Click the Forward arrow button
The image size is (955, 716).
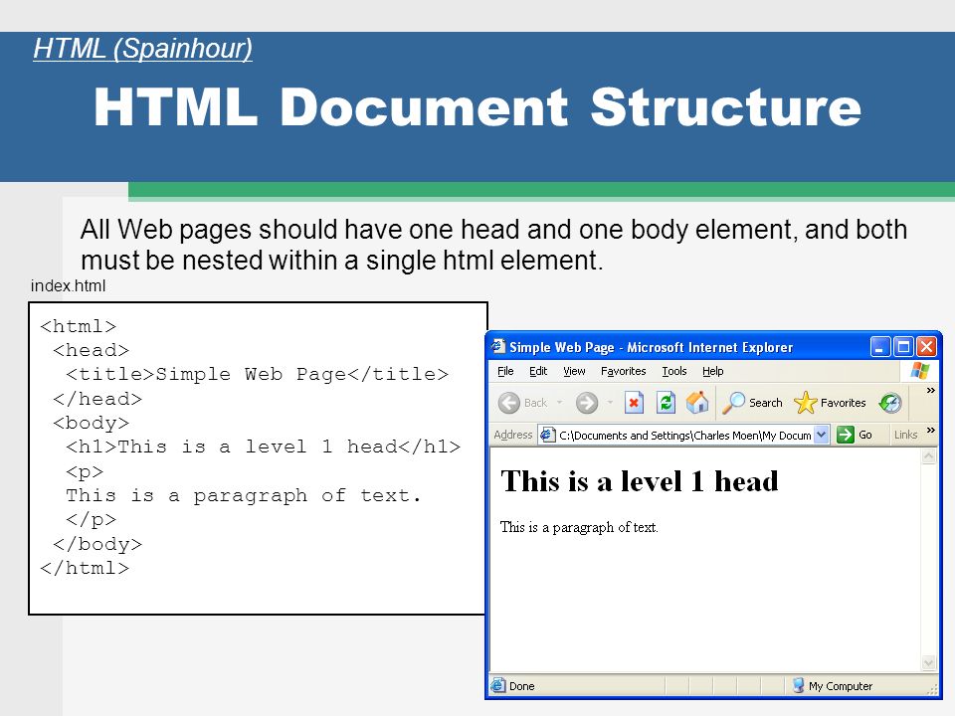[x=587, y=403]
